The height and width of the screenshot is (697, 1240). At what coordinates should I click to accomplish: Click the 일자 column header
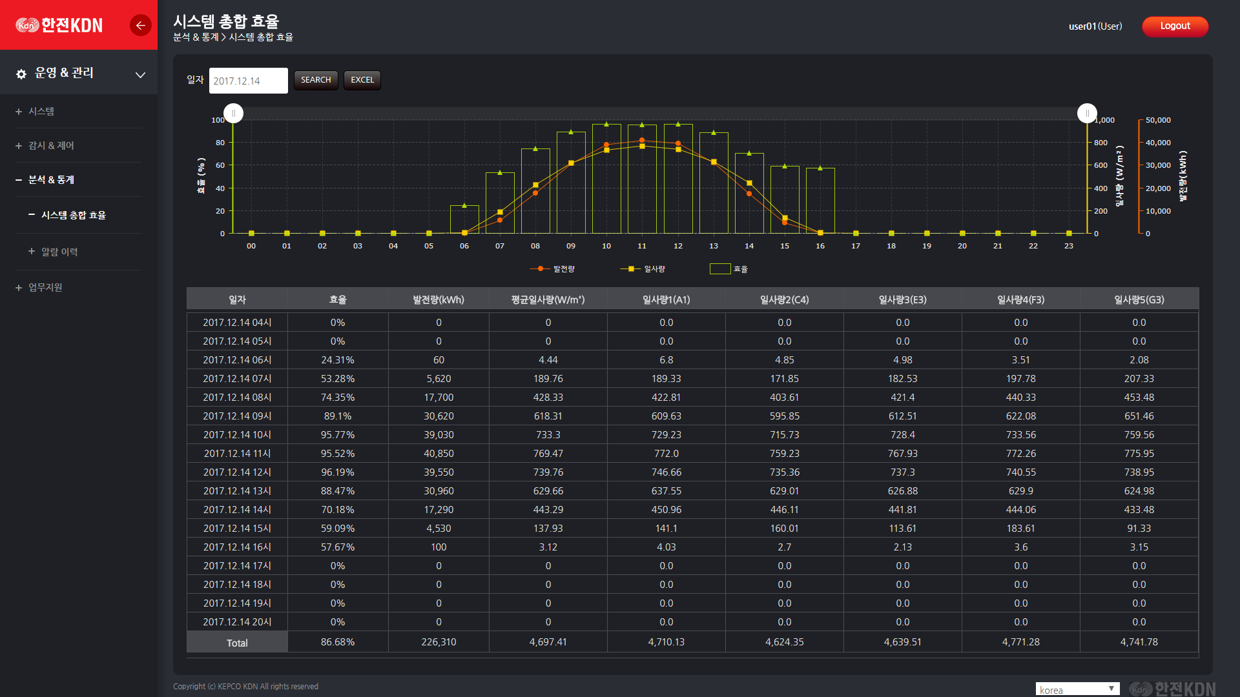point(237,299)
